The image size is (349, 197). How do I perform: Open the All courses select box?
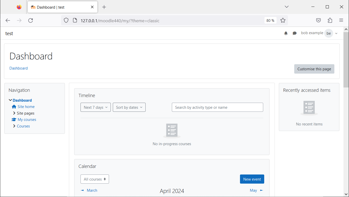(x=95, y=179)
